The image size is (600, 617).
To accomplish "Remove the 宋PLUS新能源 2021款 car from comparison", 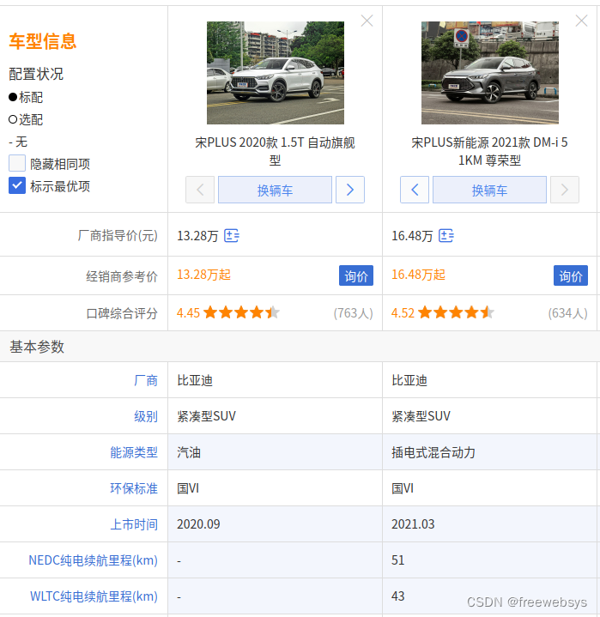I will (x=581, y=21).
